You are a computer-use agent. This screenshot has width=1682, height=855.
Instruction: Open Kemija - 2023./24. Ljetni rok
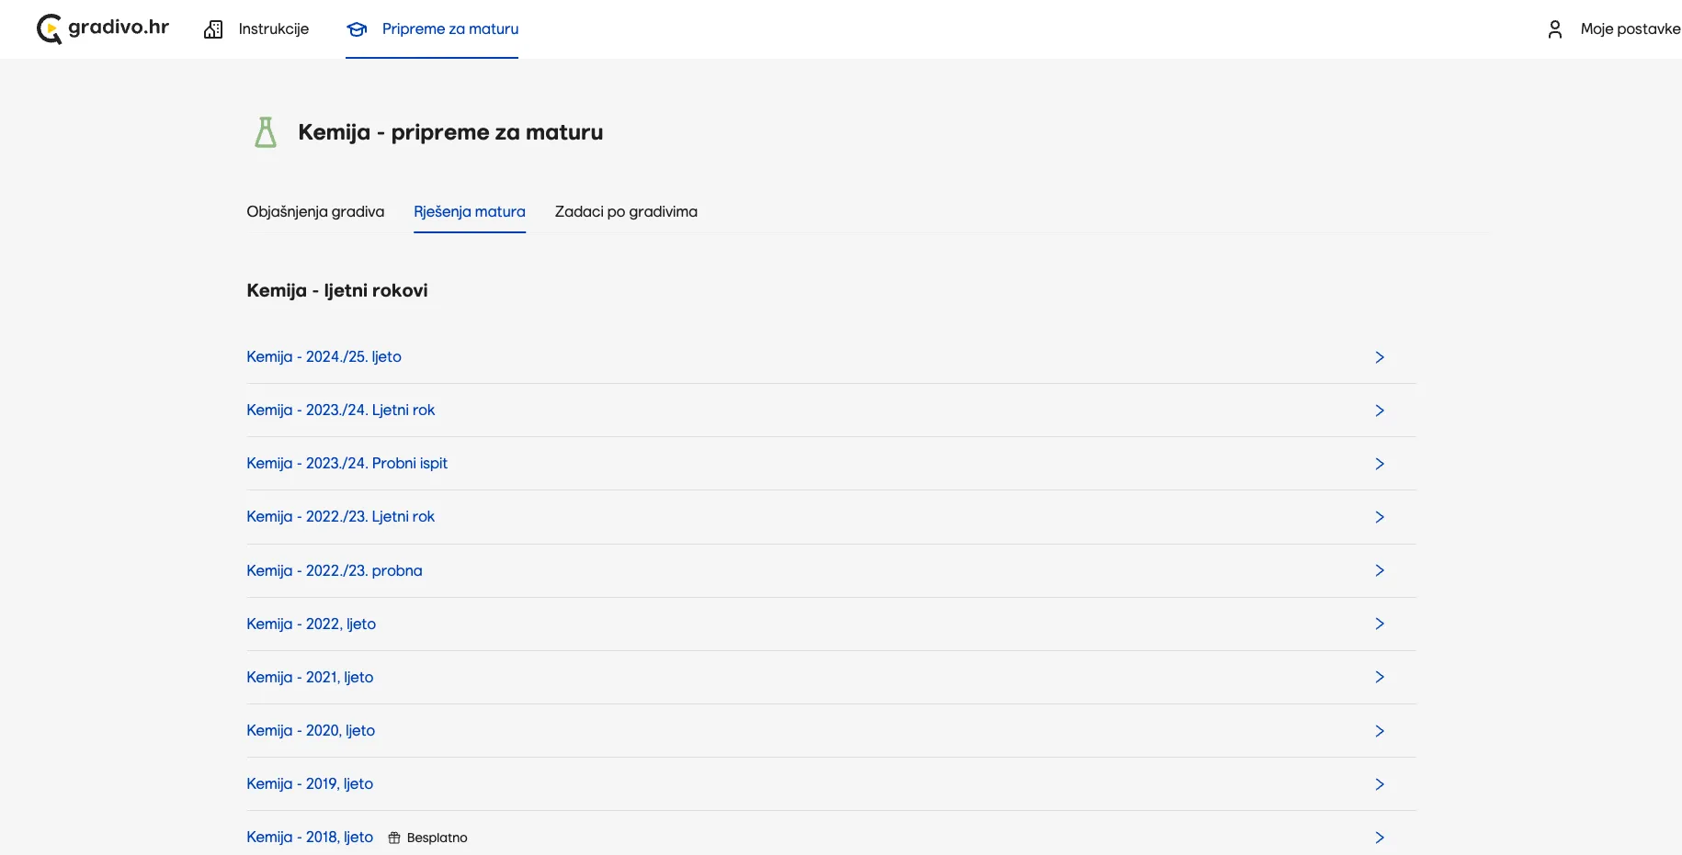click(340, 410)
